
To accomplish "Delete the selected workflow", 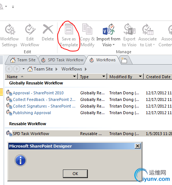I will 48,33.
